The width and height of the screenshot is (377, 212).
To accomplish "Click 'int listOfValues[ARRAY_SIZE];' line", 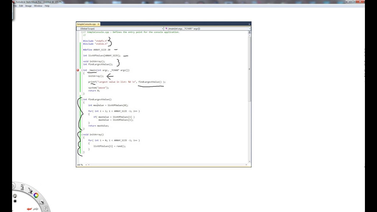I will (102, 56).
